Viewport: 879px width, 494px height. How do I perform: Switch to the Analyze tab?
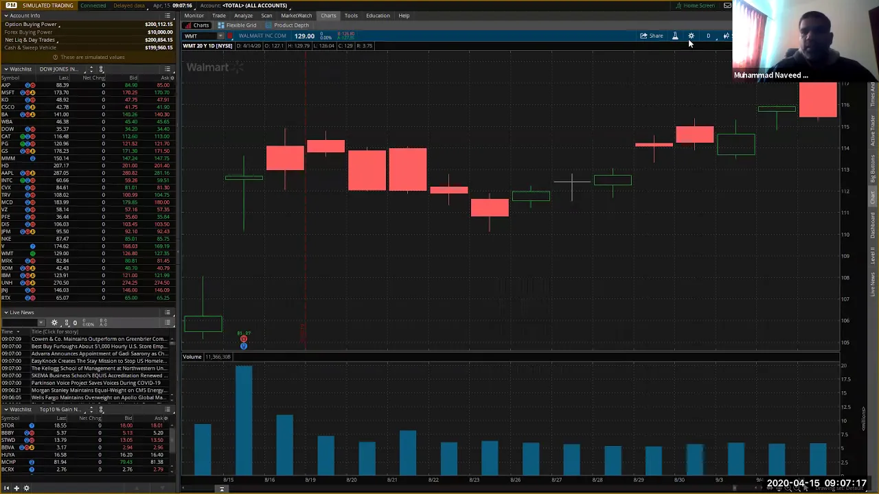[243, 15]
